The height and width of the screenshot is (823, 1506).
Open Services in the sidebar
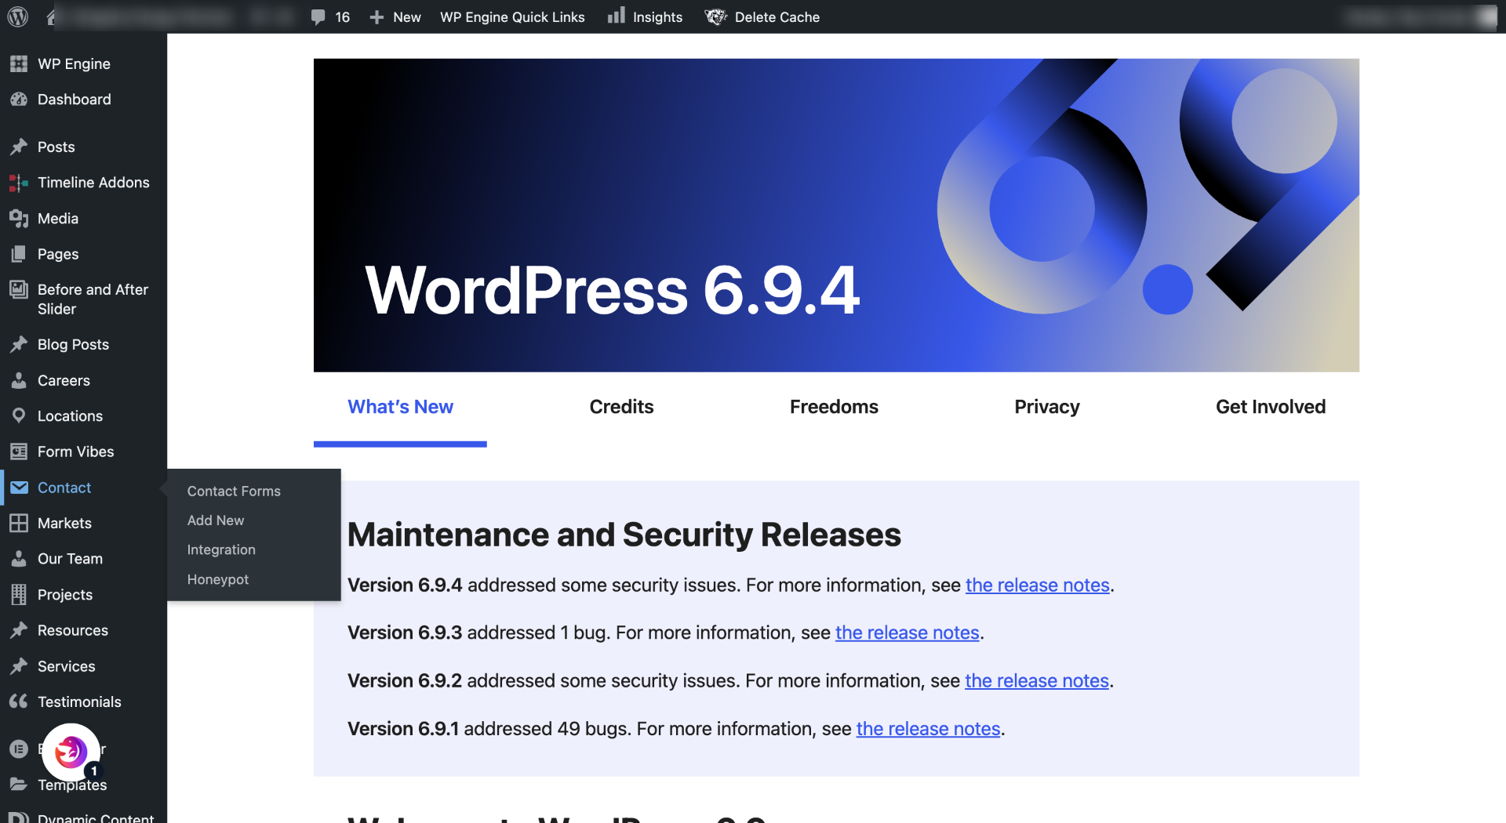[x=67, y=666]
